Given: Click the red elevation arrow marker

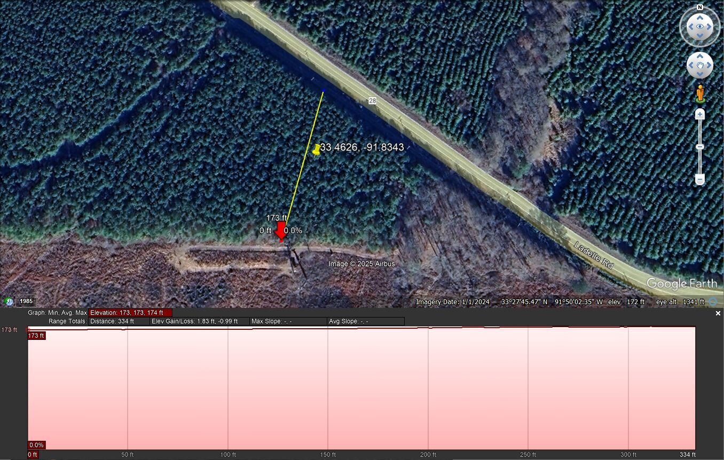Looking at the screenshot, I should 281,232.
